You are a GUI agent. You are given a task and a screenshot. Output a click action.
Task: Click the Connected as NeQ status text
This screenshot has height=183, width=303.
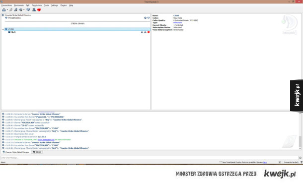291,162
